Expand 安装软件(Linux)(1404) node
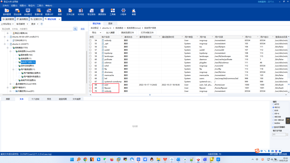The width and height of the screenshot is (290, 163). (10, 84)
